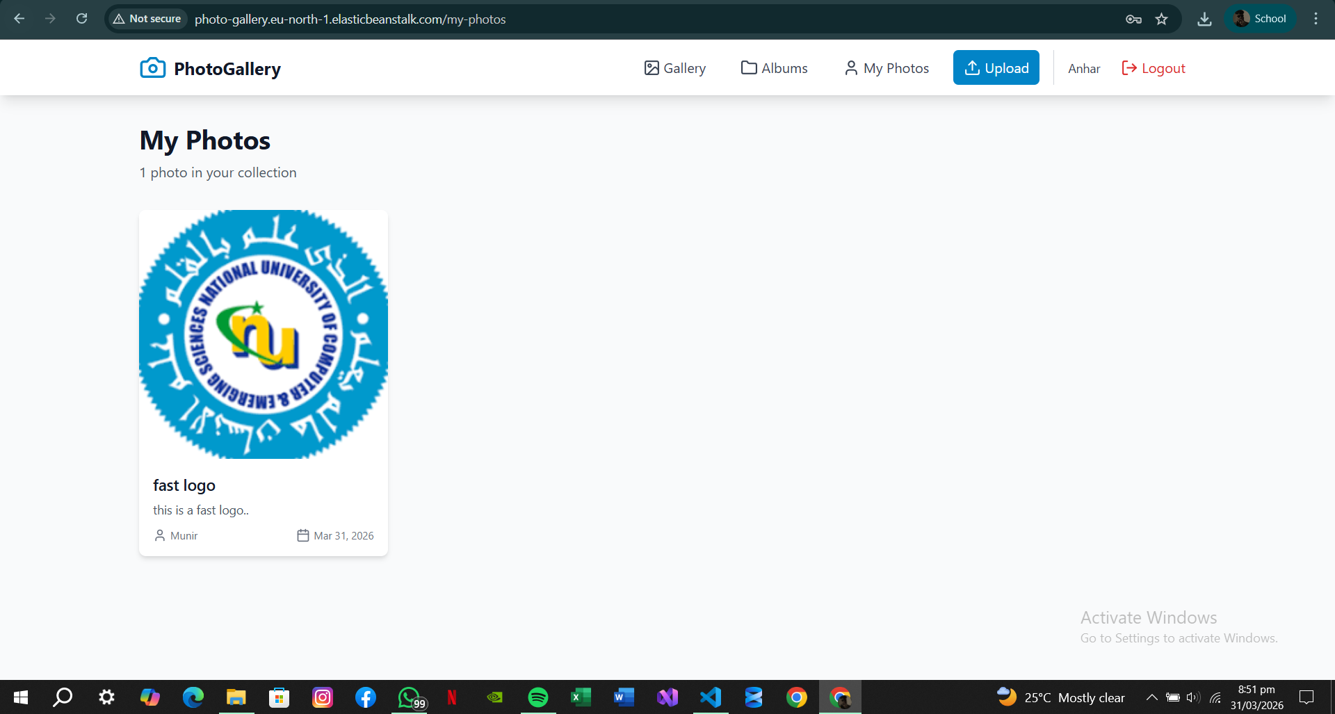Open the My Photos nav link
This screenshot has height=714, width=1335.
click(887, 68)
